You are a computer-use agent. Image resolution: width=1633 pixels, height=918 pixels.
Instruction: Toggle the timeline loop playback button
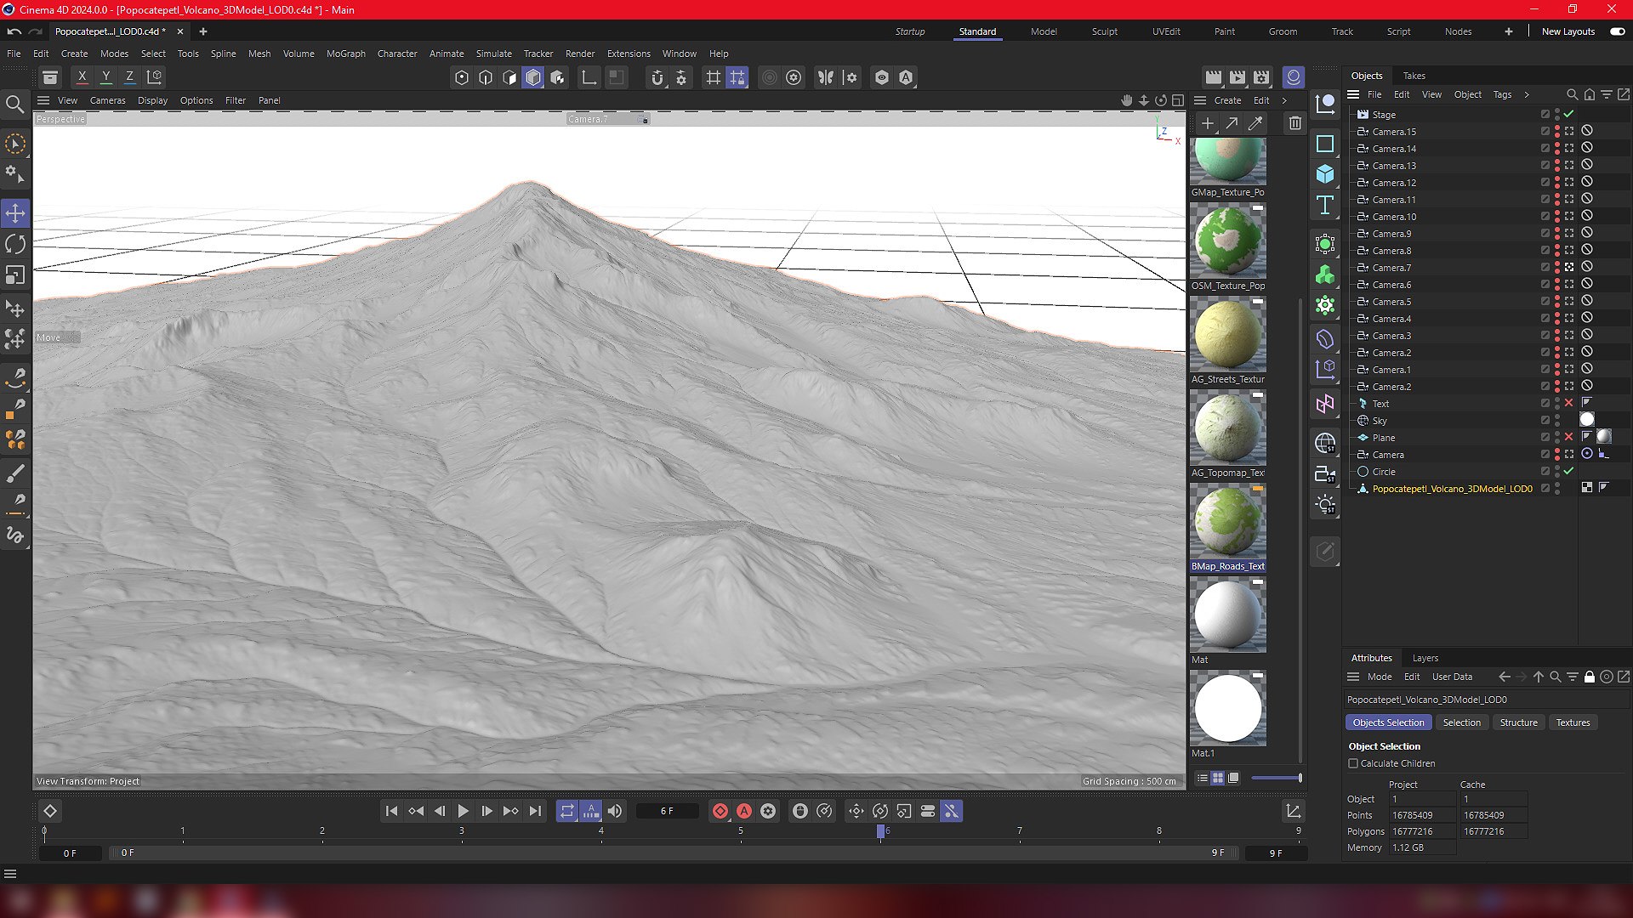click(567, 812)
